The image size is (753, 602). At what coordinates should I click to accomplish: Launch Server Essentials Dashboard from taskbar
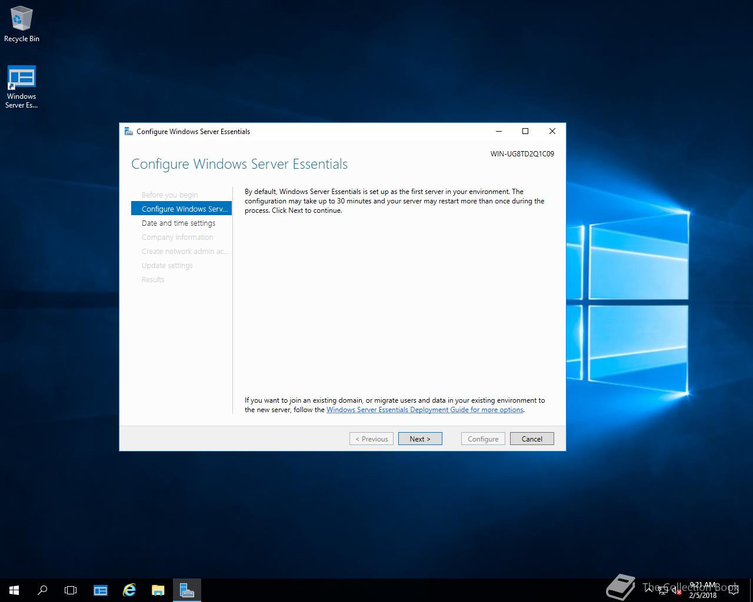pyautogui.click(x=101, y=590)
